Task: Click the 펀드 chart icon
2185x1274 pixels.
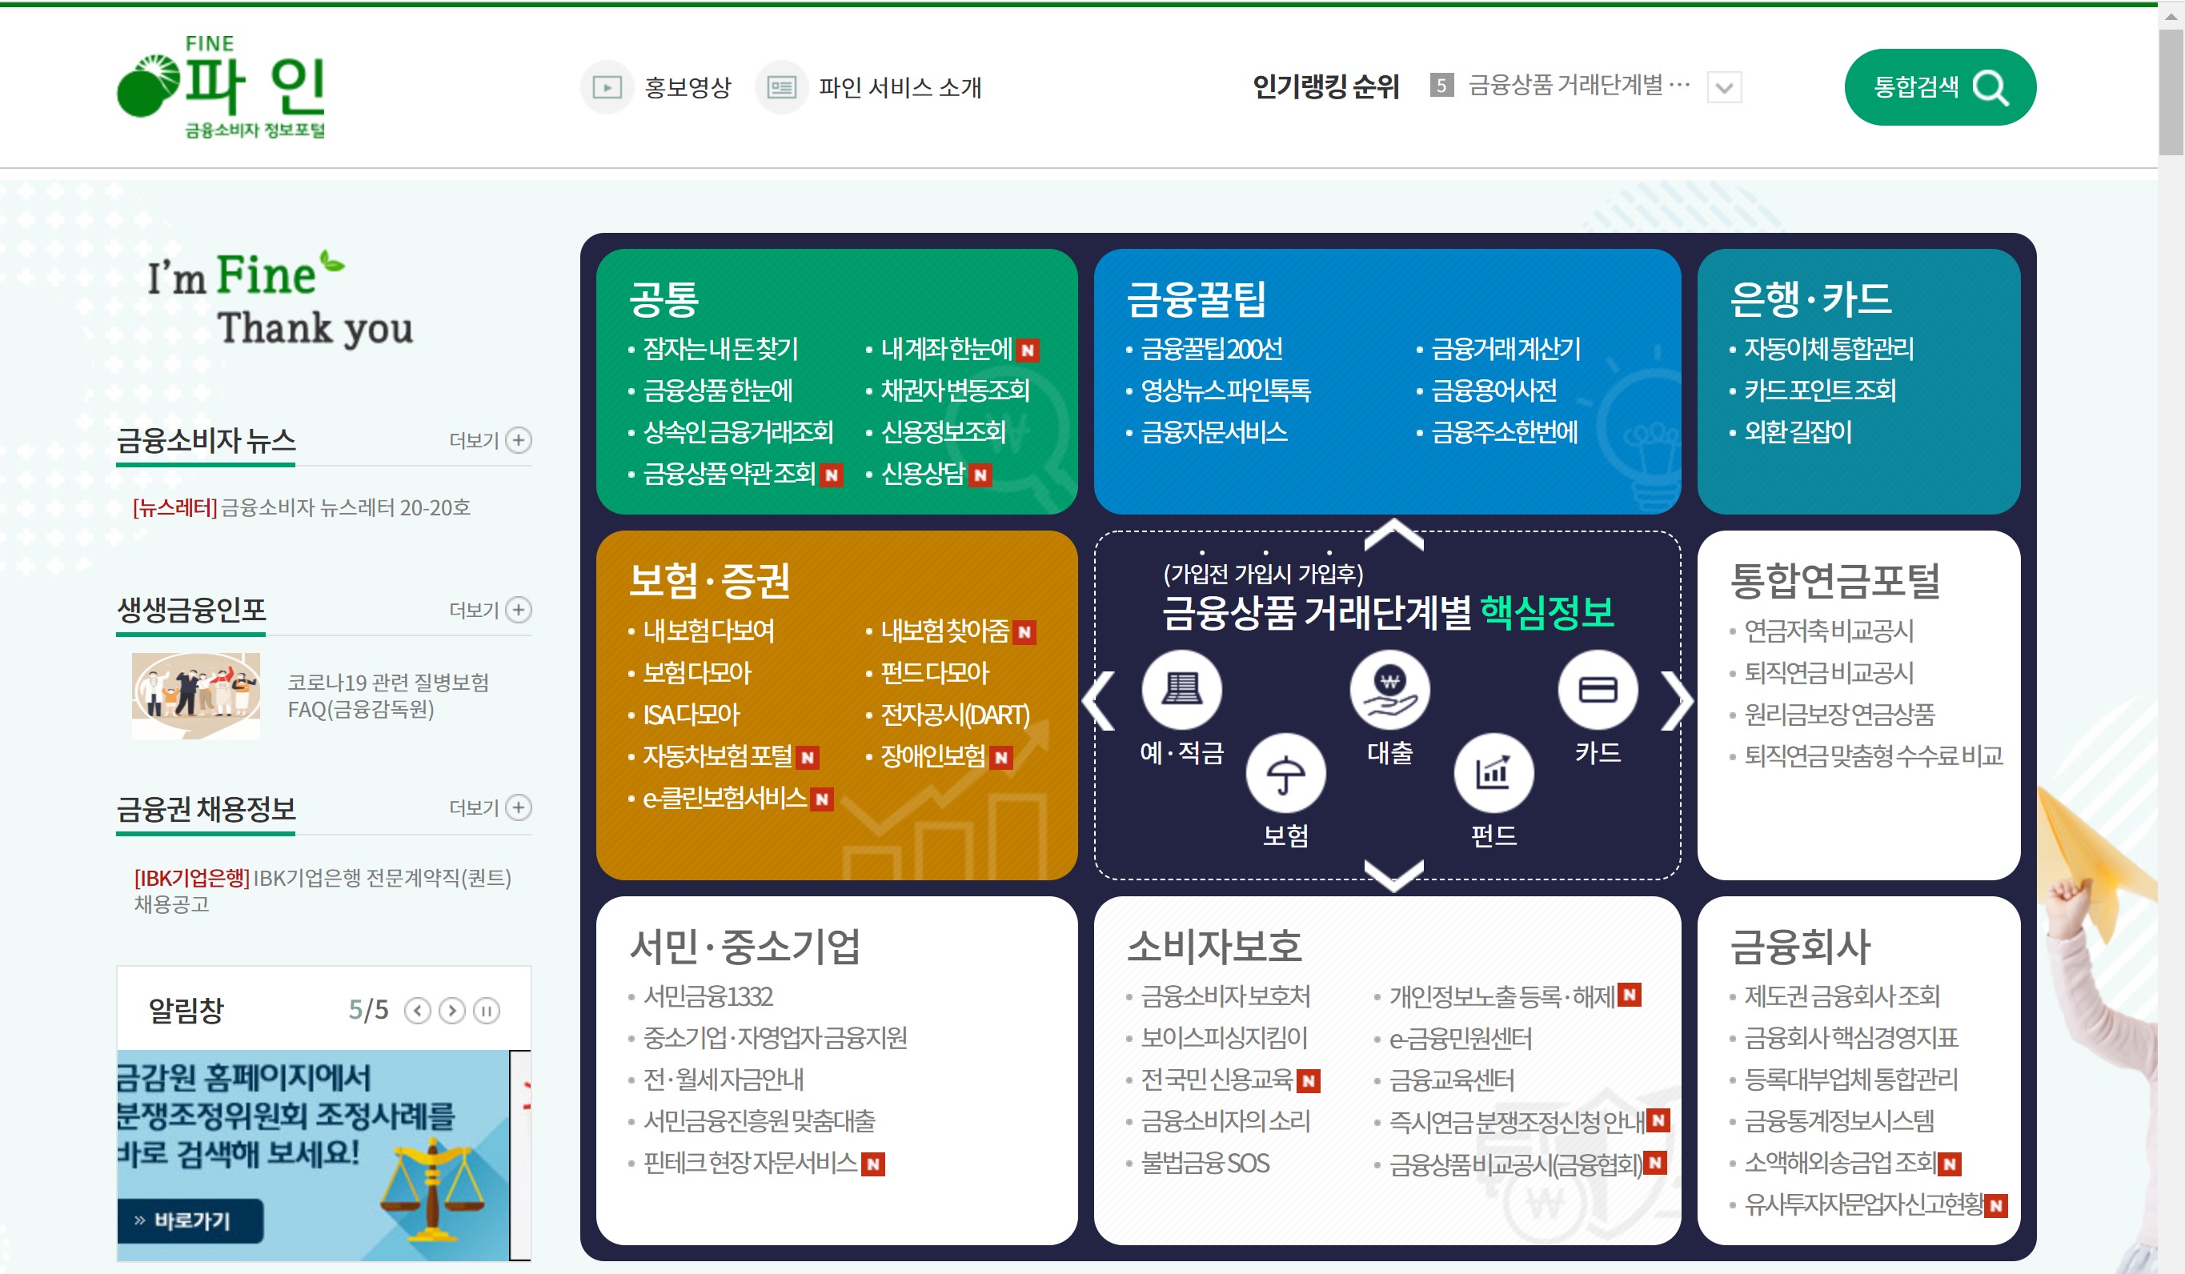Action: (x=1493, y=773)
